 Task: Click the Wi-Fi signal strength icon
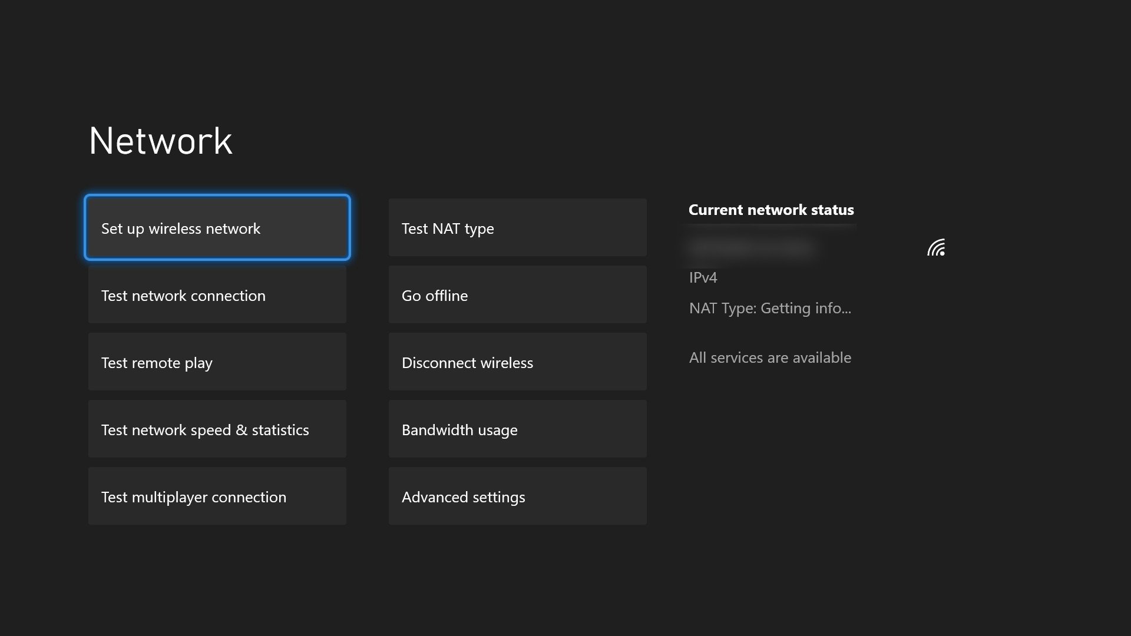pyautogui.click(x=937, y=248)
